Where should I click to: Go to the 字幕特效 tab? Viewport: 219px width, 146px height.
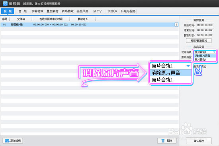click(x=37, y=11)
